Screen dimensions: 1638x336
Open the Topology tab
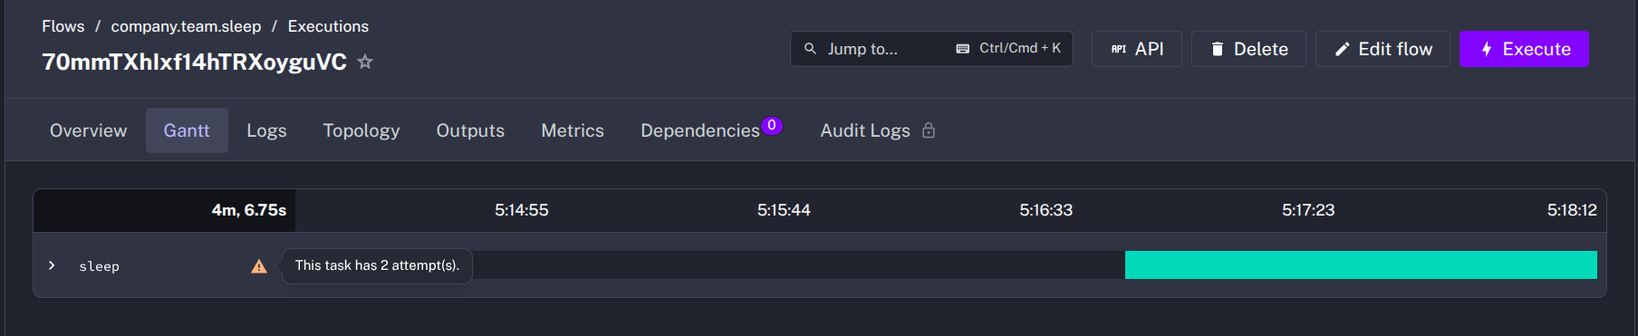[361, 130]
